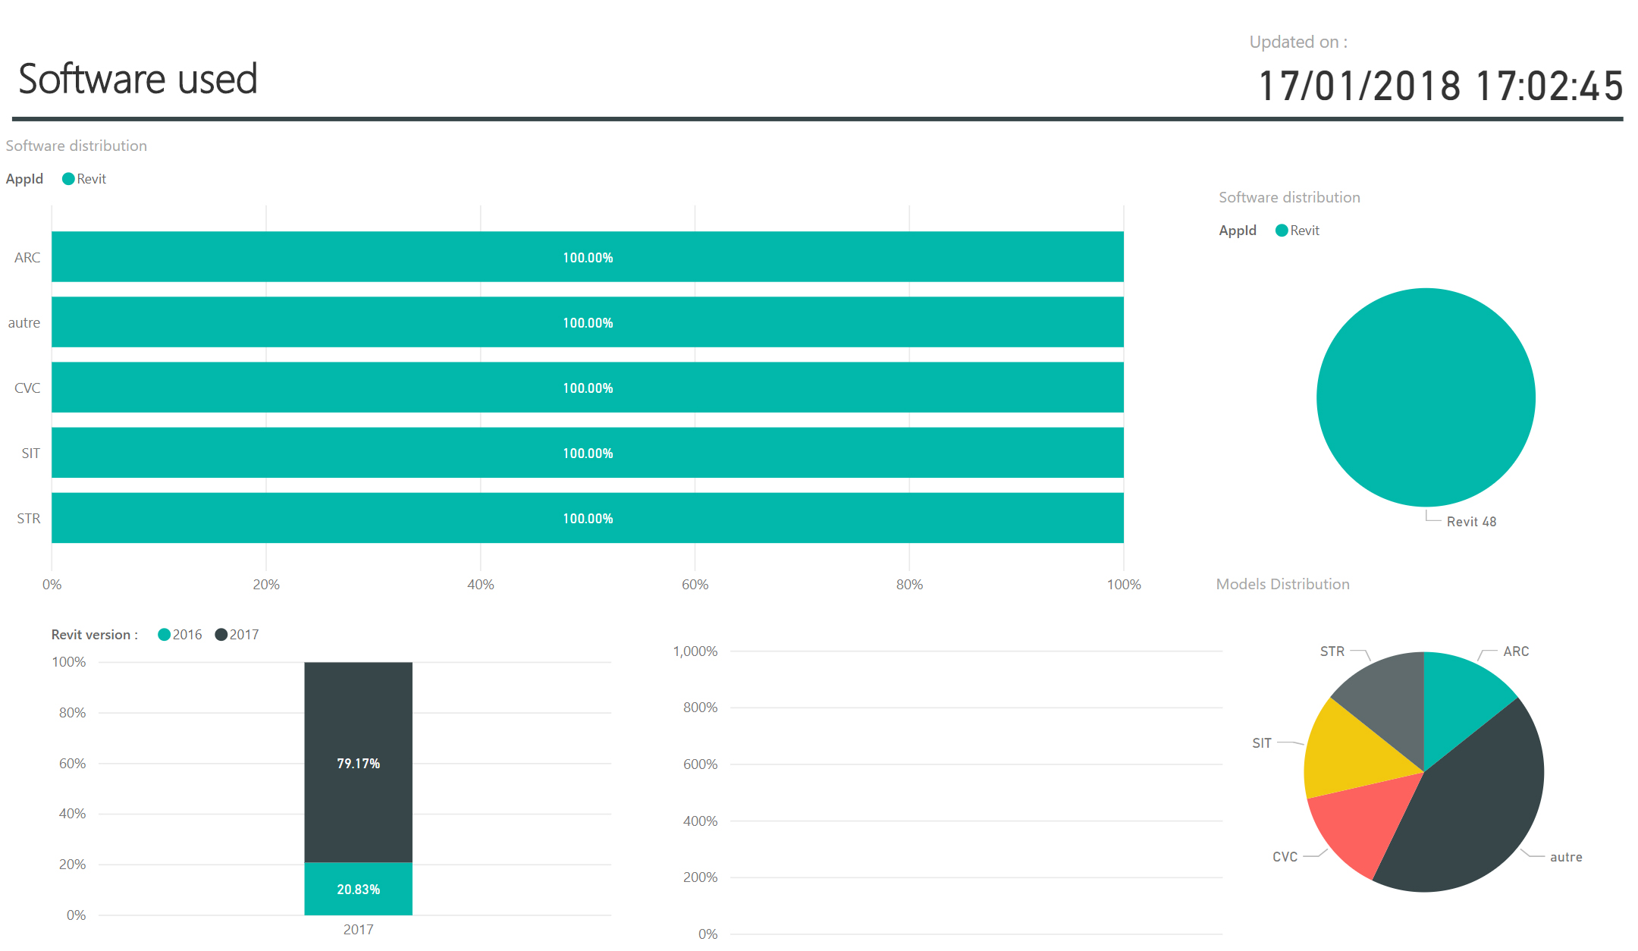Click the 'Revit version :' legend title
The height and width of the screenshot is (951, 1638).
click(95, 635)
